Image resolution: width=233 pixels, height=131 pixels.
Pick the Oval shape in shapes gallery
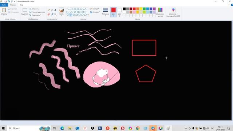pos(74,9)
